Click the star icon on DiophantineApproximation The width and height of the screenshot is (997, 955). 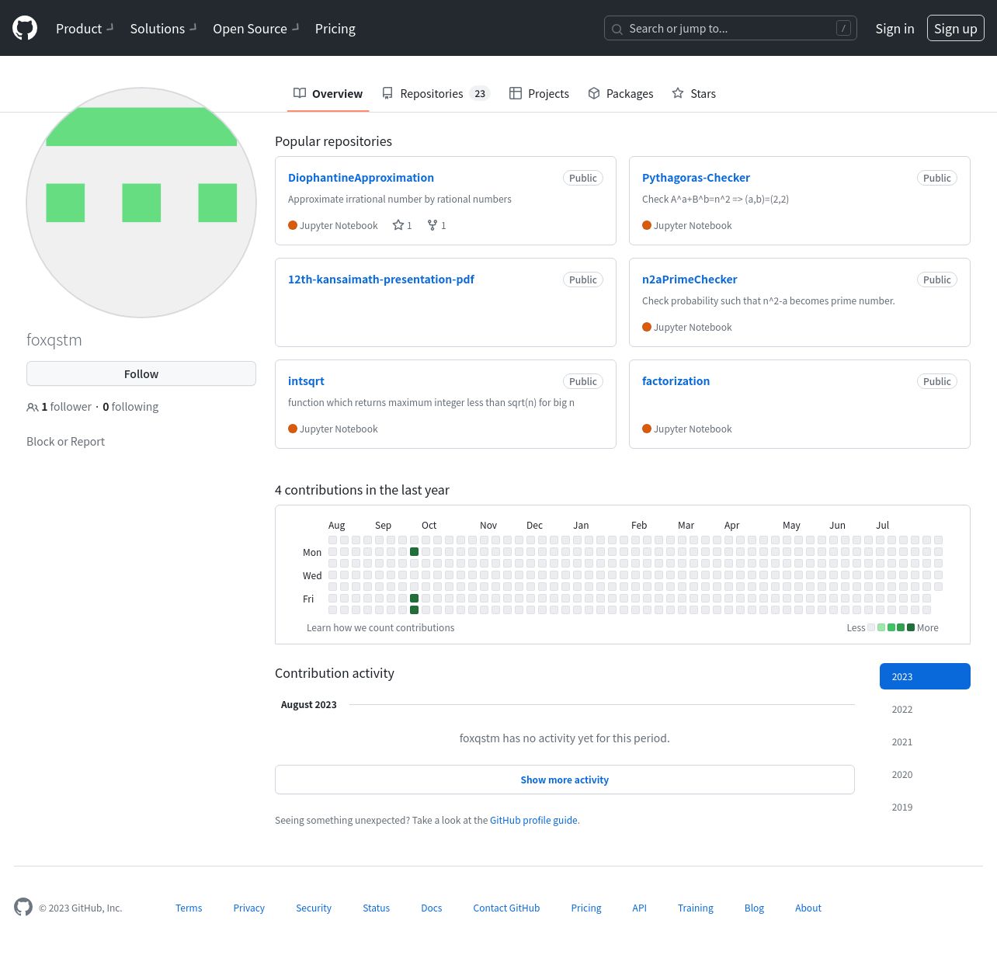pyautogui.click(x=398, y=225)
